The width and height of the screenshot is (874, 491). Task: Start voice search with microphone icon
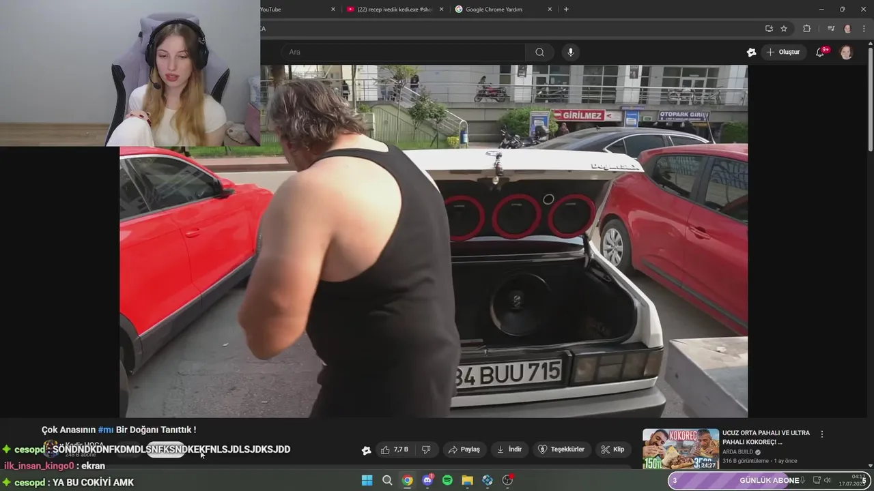coord(571,53)
